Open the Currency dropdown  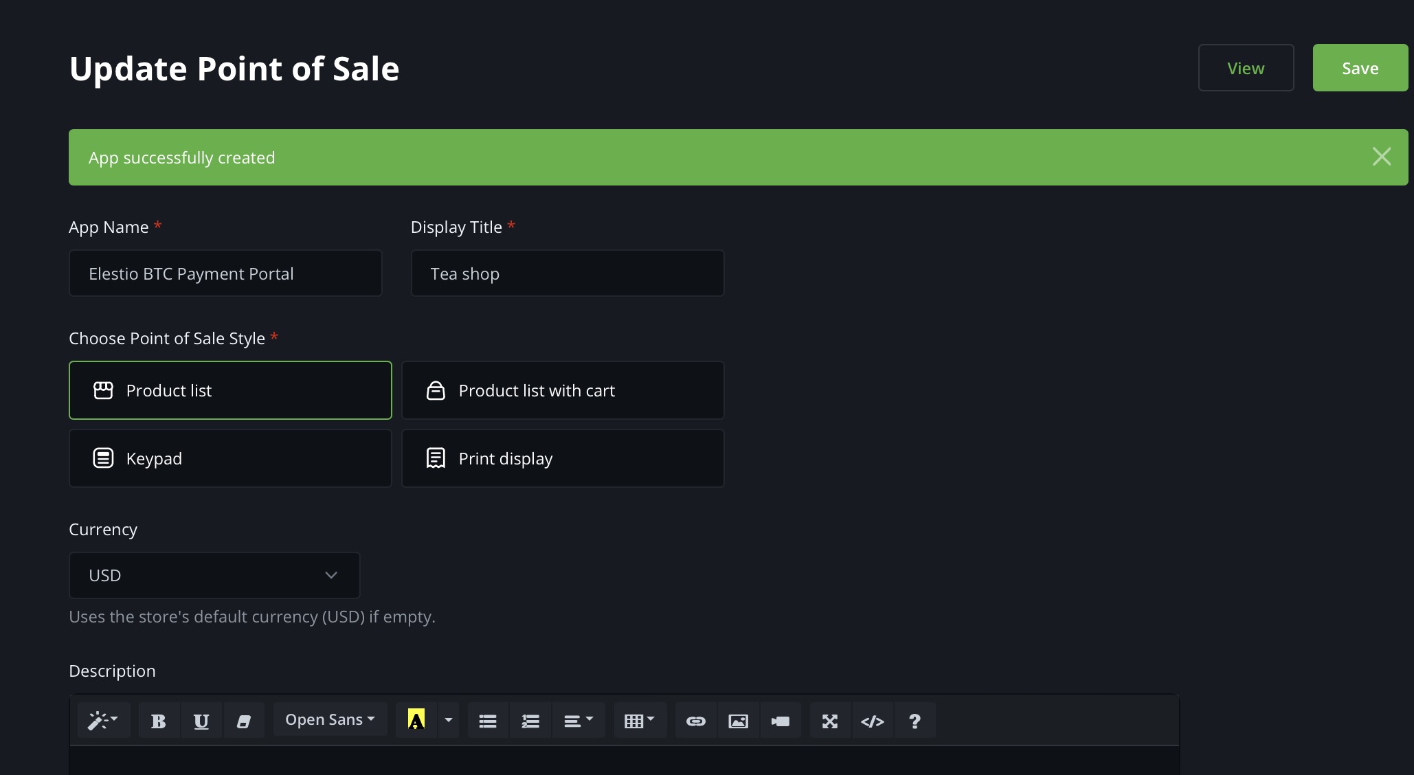pos(214,576)
